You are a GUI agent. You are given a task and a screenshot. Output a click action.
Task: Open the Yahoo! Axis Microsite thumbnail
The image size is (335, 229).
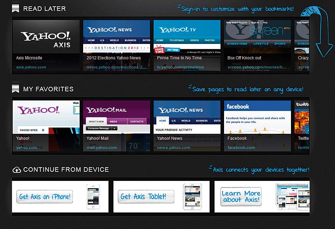pyautogui.click(x=46, y=45)
